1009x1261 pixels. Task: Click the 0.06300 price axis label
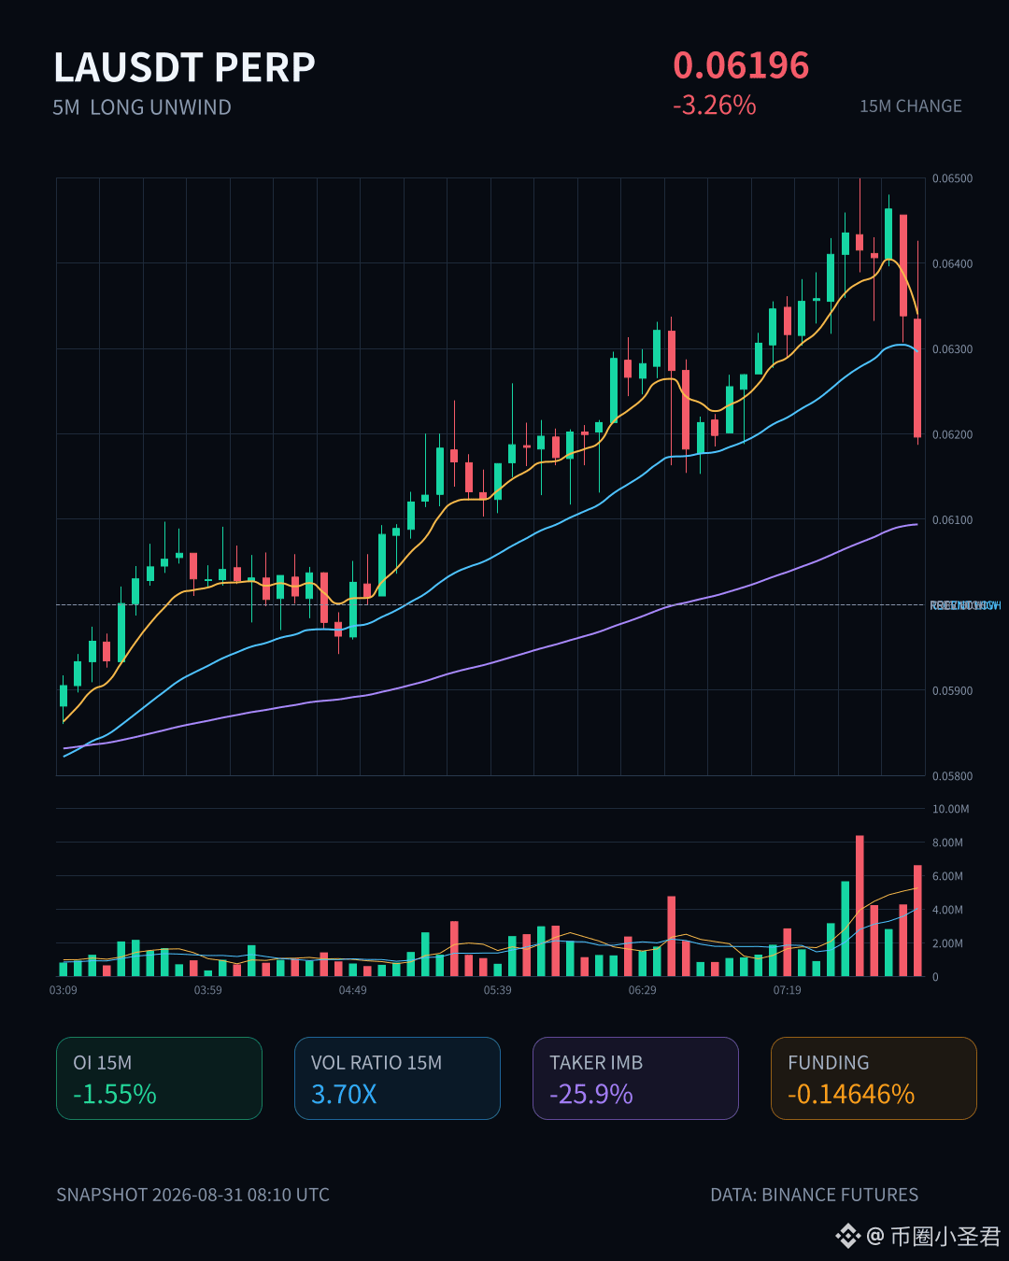point(952,349)
